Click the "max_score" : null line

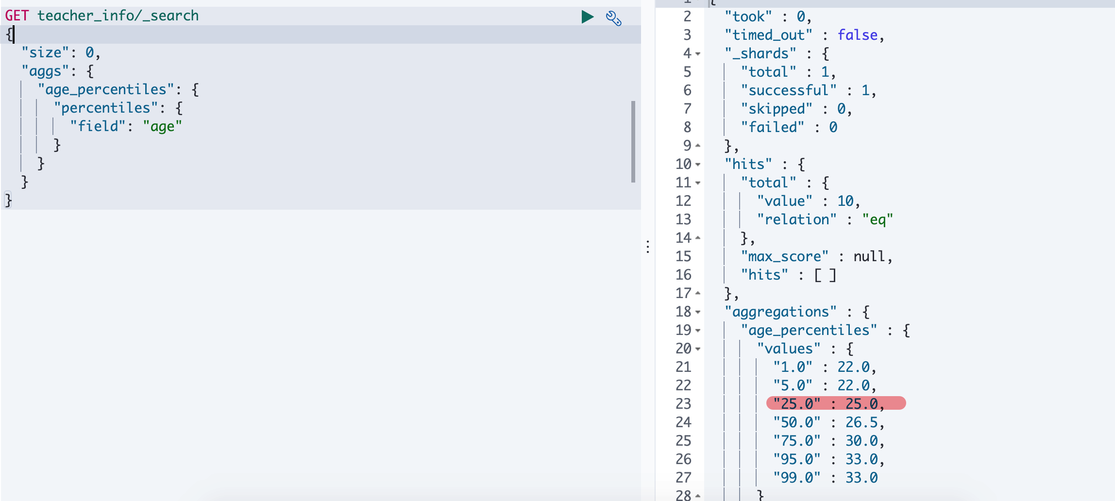(817, 256)
